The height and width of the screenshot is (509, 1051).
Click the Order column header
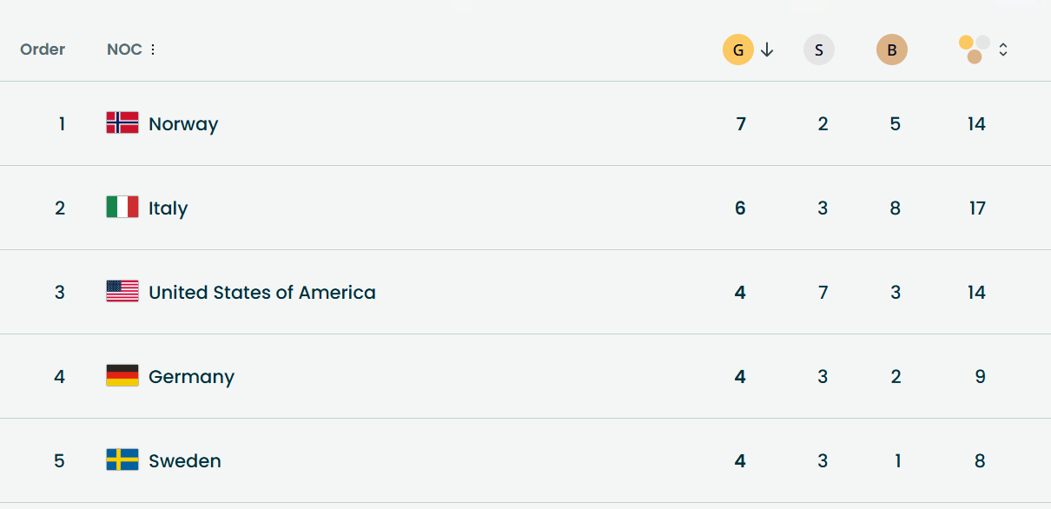43,50
